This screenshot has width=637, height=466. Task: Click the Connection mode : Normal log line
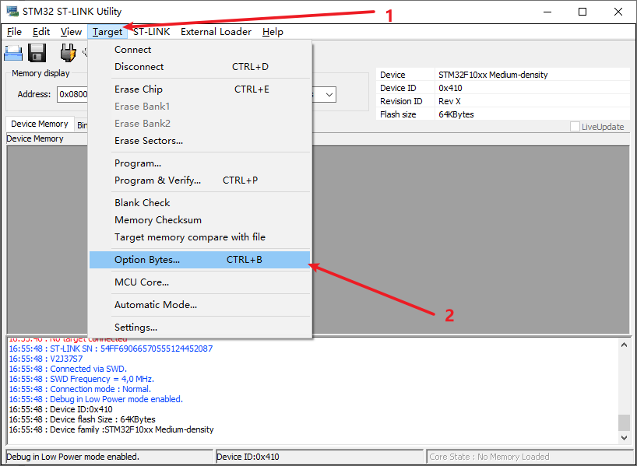coord(79,389)
